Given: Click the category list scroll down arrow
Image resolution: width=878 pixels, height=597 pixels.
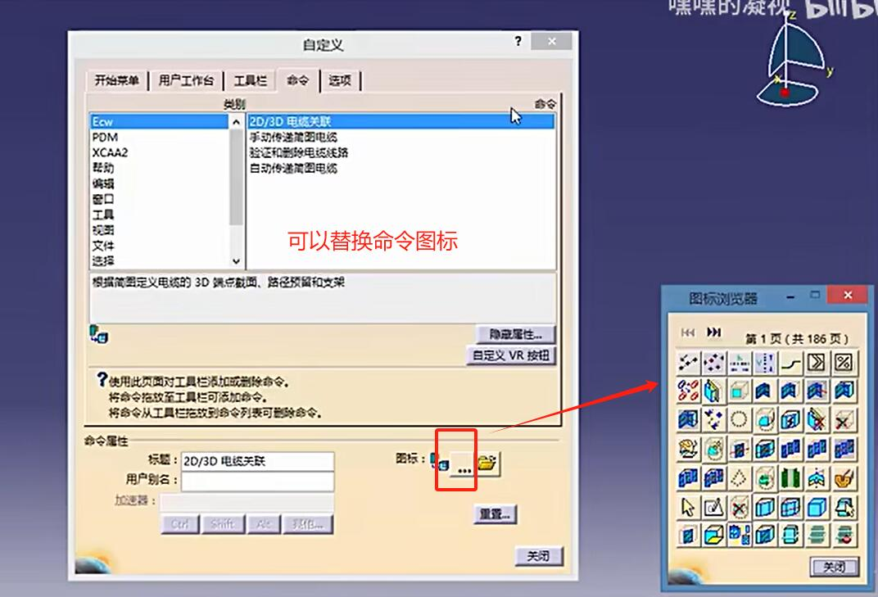Looking at the screenshot, I should [x=237, y=261].
